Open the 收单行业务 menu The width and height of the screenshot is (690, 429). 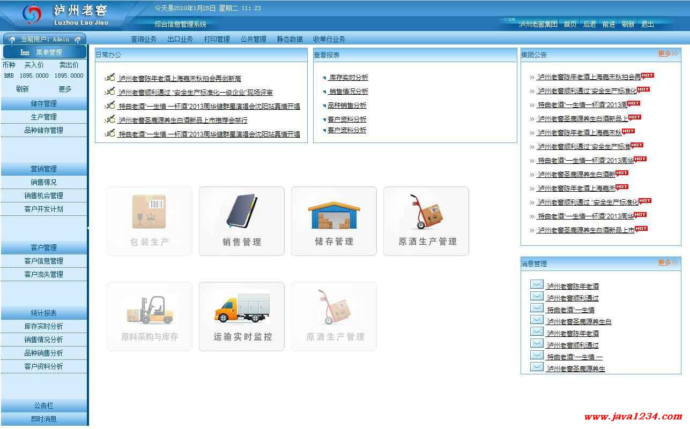pyautogui.click(x=329, y=39)
